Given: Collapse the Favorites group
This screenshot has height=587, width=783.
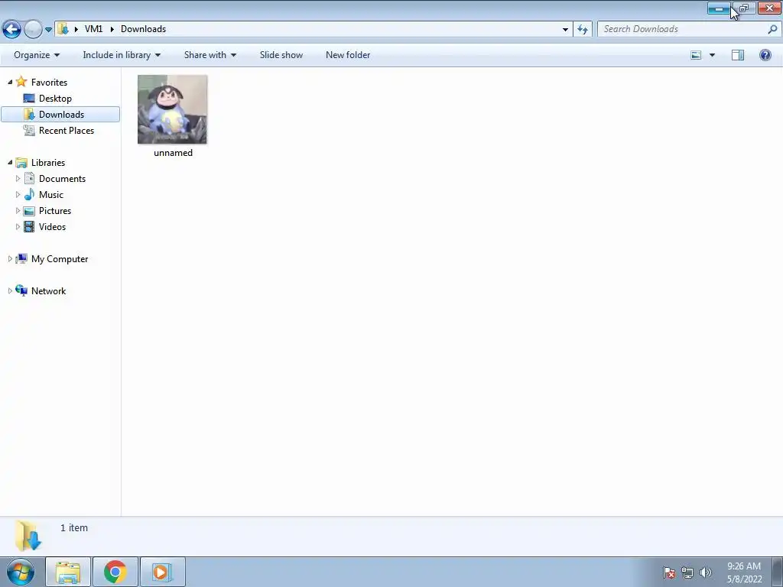Looking at the screenshot, I should tap(10, 82).
